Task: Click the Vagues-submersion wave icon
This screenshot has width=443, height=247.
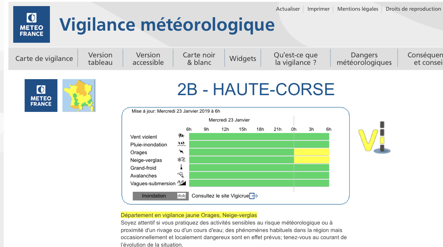Action: click(182, 183)
